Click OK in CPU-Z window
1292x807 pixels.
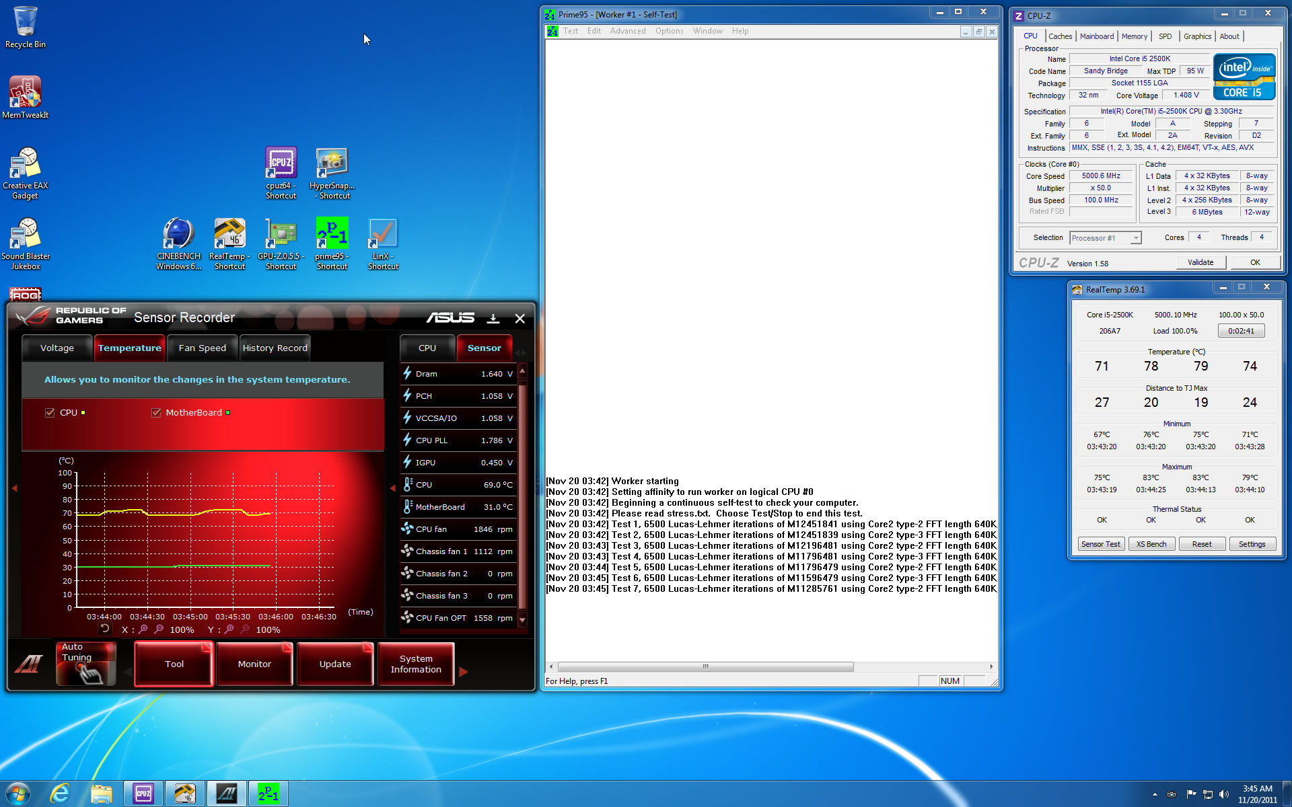coord(1255,262)
